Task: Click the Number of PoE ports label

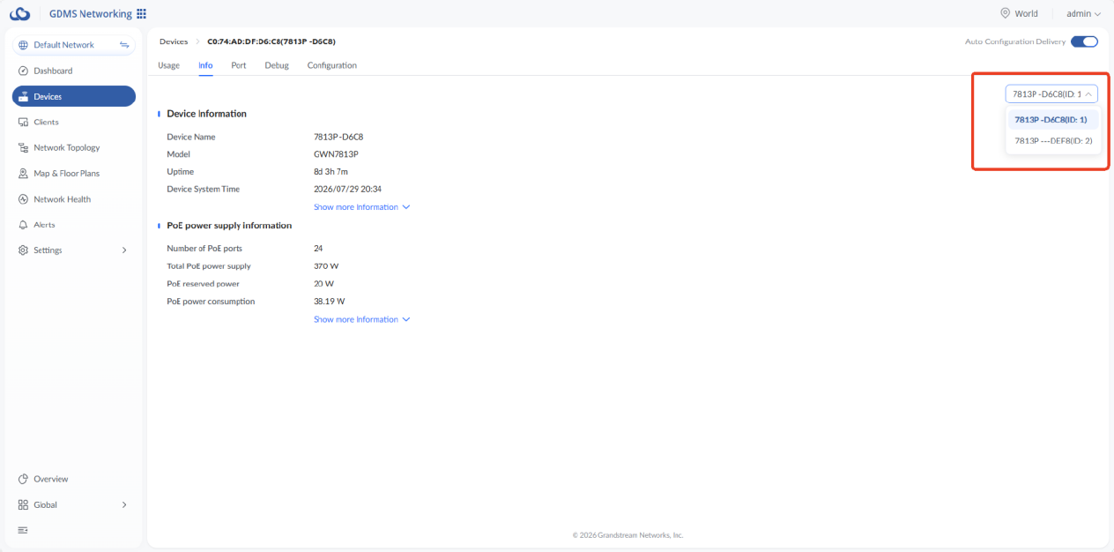Action: 204,249
